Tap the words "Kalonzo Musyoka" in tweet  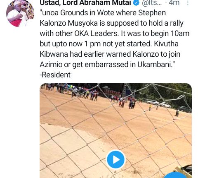click(69, 23)
